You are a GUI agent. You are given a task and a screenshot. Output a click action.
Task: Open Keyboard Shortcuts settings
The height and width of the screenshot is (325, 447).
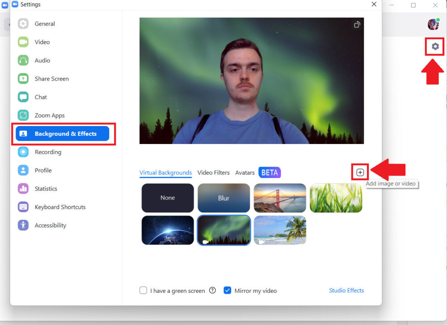pyautogui.click(x=60, y=207)
